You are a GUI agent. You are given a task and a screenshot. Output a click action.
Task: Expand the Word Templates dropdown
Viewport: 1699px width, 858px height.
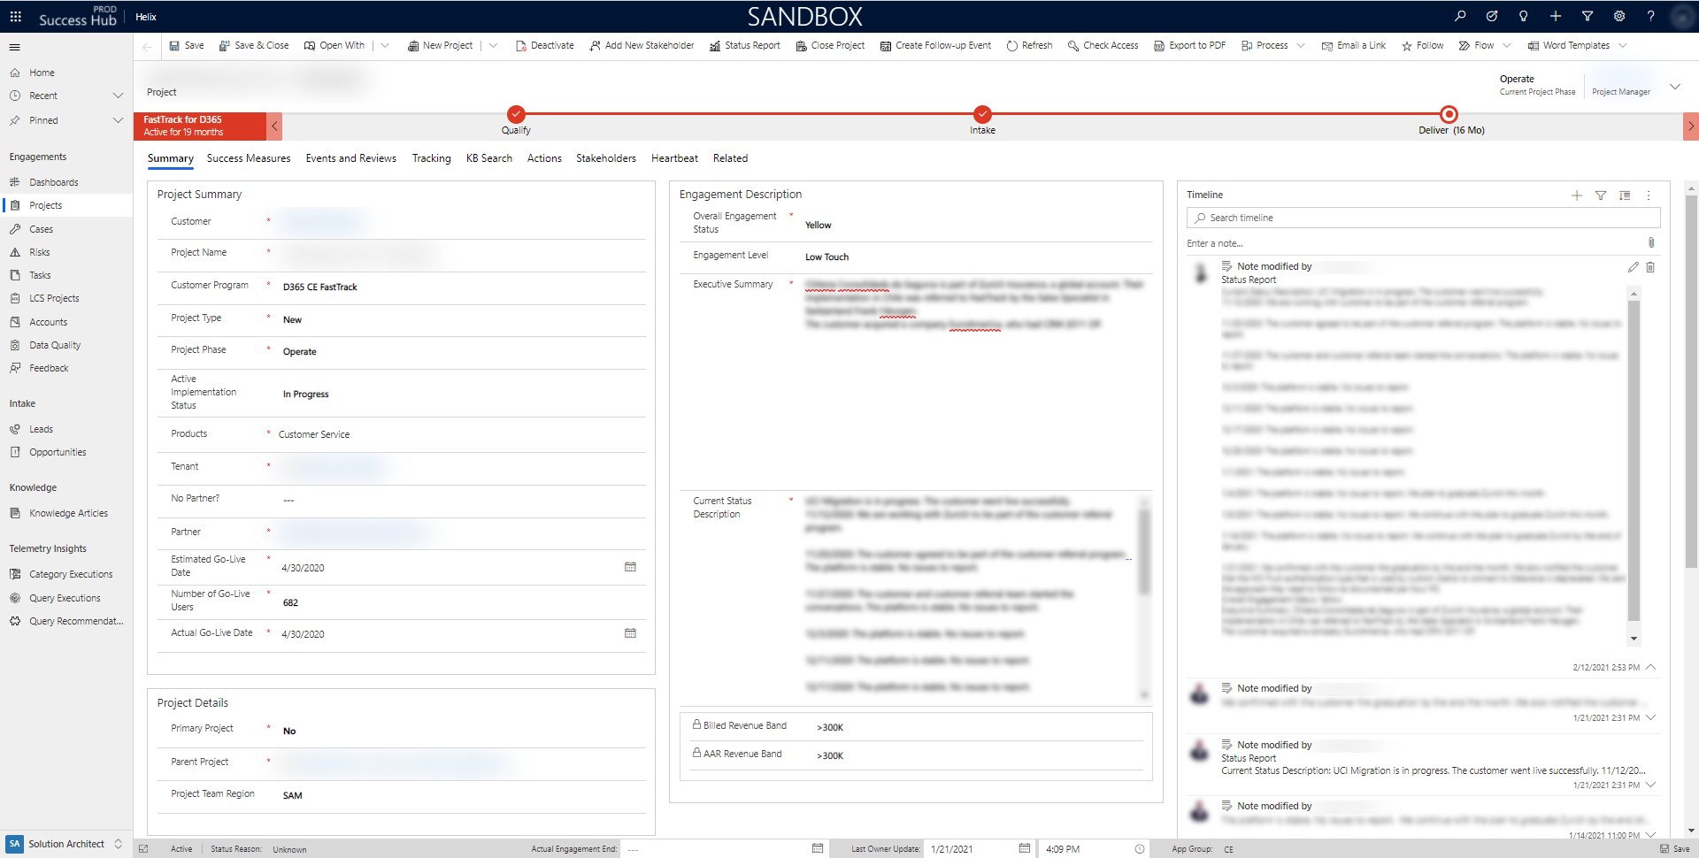point(1624,45)
